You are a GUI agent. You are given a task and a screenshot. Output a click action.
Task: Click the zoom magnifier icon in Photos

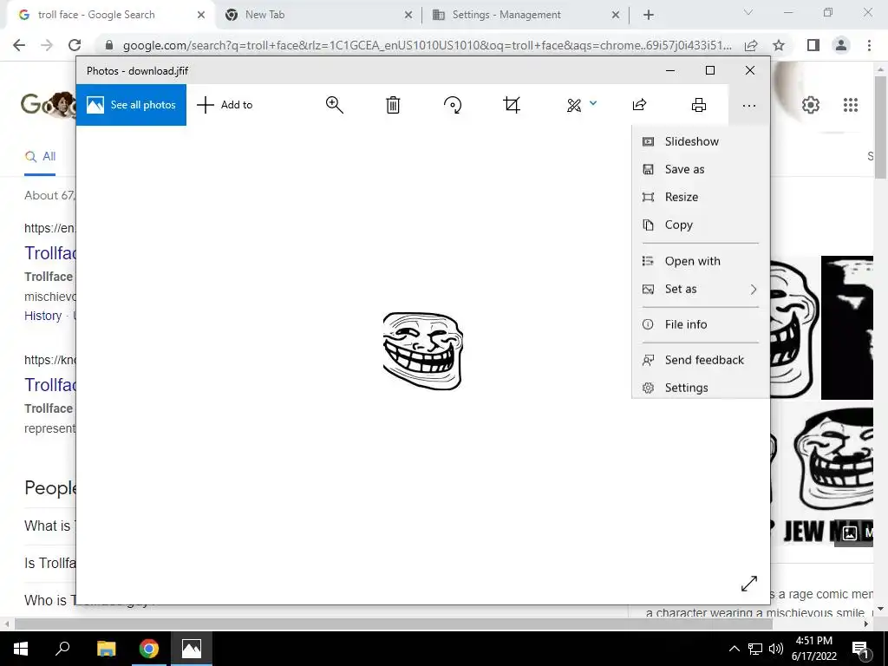pyautogui.click(x=335, y=105)
